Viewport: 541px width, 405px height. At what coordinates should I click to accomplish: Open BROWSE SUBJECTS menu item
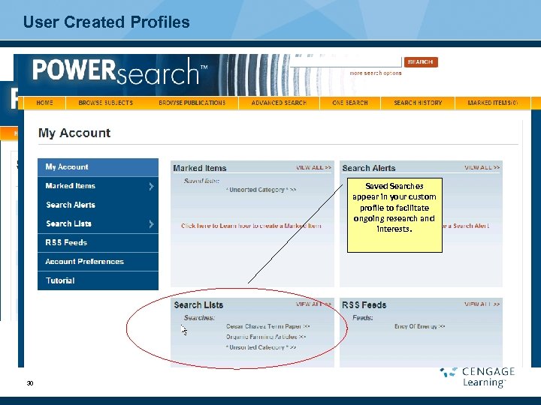pyautogui.click(x=106, y=103)
